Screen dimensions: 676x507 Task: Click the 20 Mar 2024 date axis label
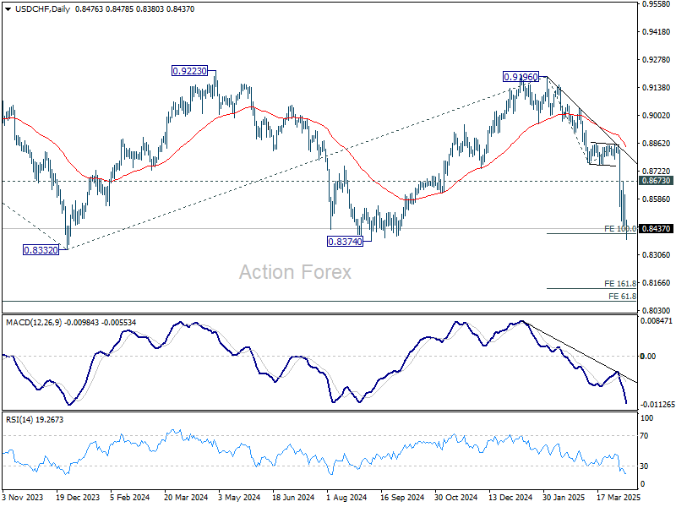[186, 497]
